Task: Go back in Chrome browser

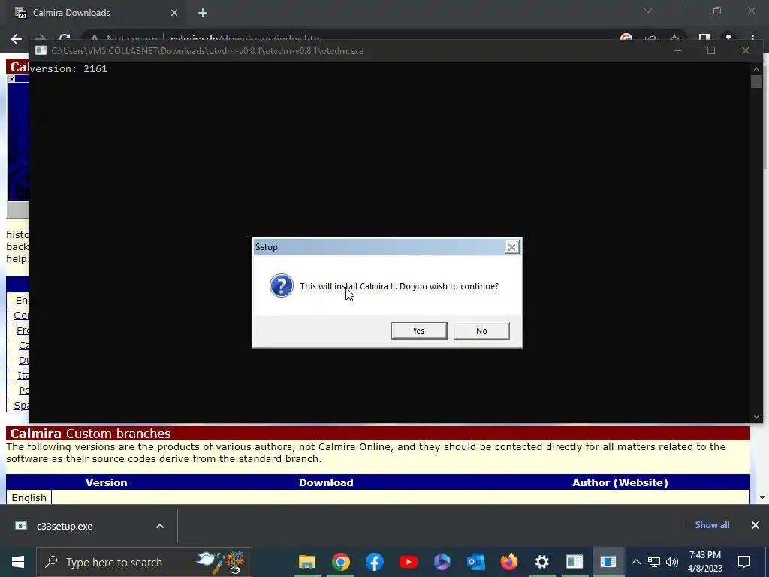Action: click(17, 39)
